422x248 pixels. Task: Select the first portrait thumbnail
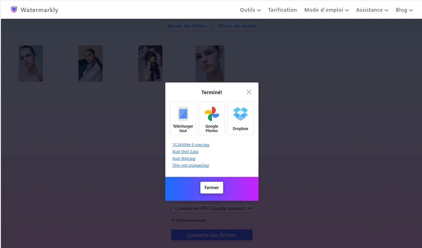pyautogui.click(x=31, y=63)
